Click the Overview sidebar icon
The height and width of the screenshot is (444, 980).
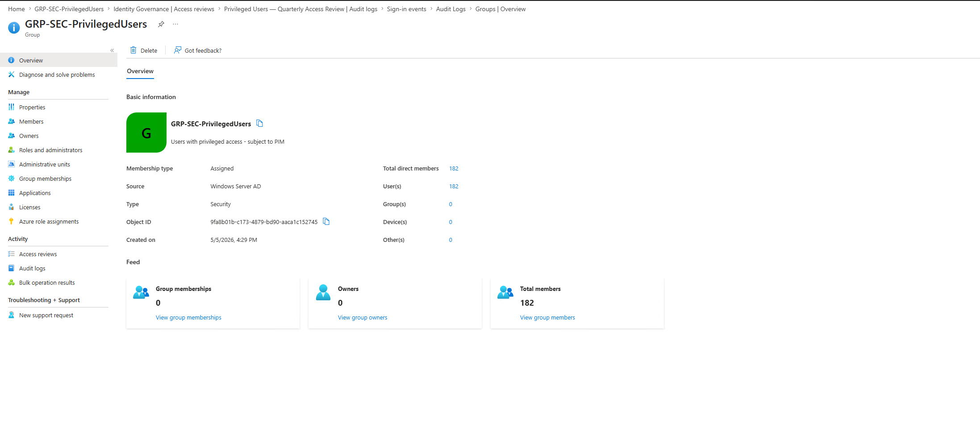(x=11, y=60)
